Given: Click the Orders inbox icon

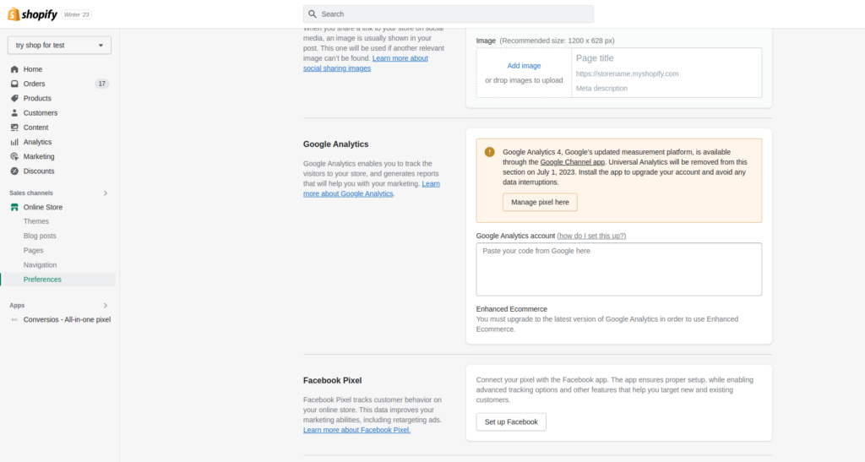Looking at the screenshot, I should (x=14, y=84).
